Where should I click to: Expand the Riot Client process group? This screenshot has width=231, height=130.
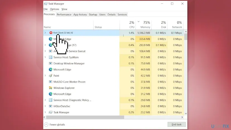pyautogui.click(x=45, y=33)
